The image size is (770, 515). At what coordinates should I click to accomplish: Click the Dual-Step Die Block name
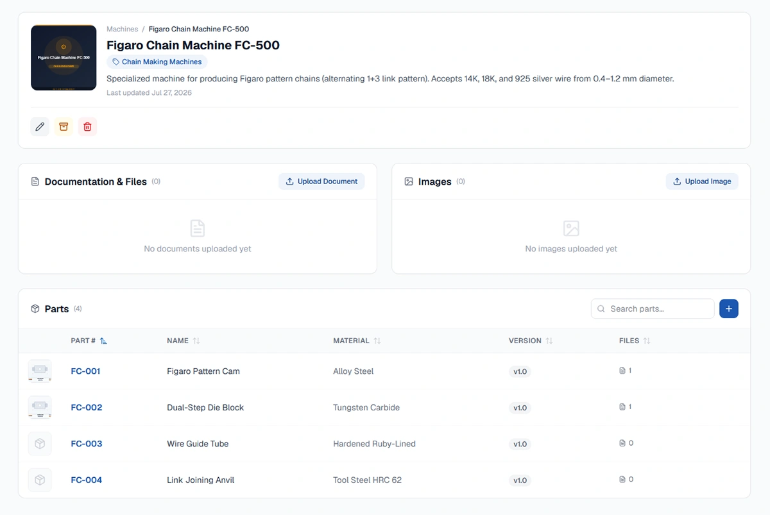[x=205, y=407]
